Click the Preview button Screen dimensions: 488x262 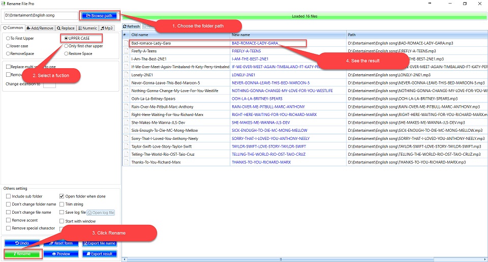pyautogui.click(x=61, y=254)
